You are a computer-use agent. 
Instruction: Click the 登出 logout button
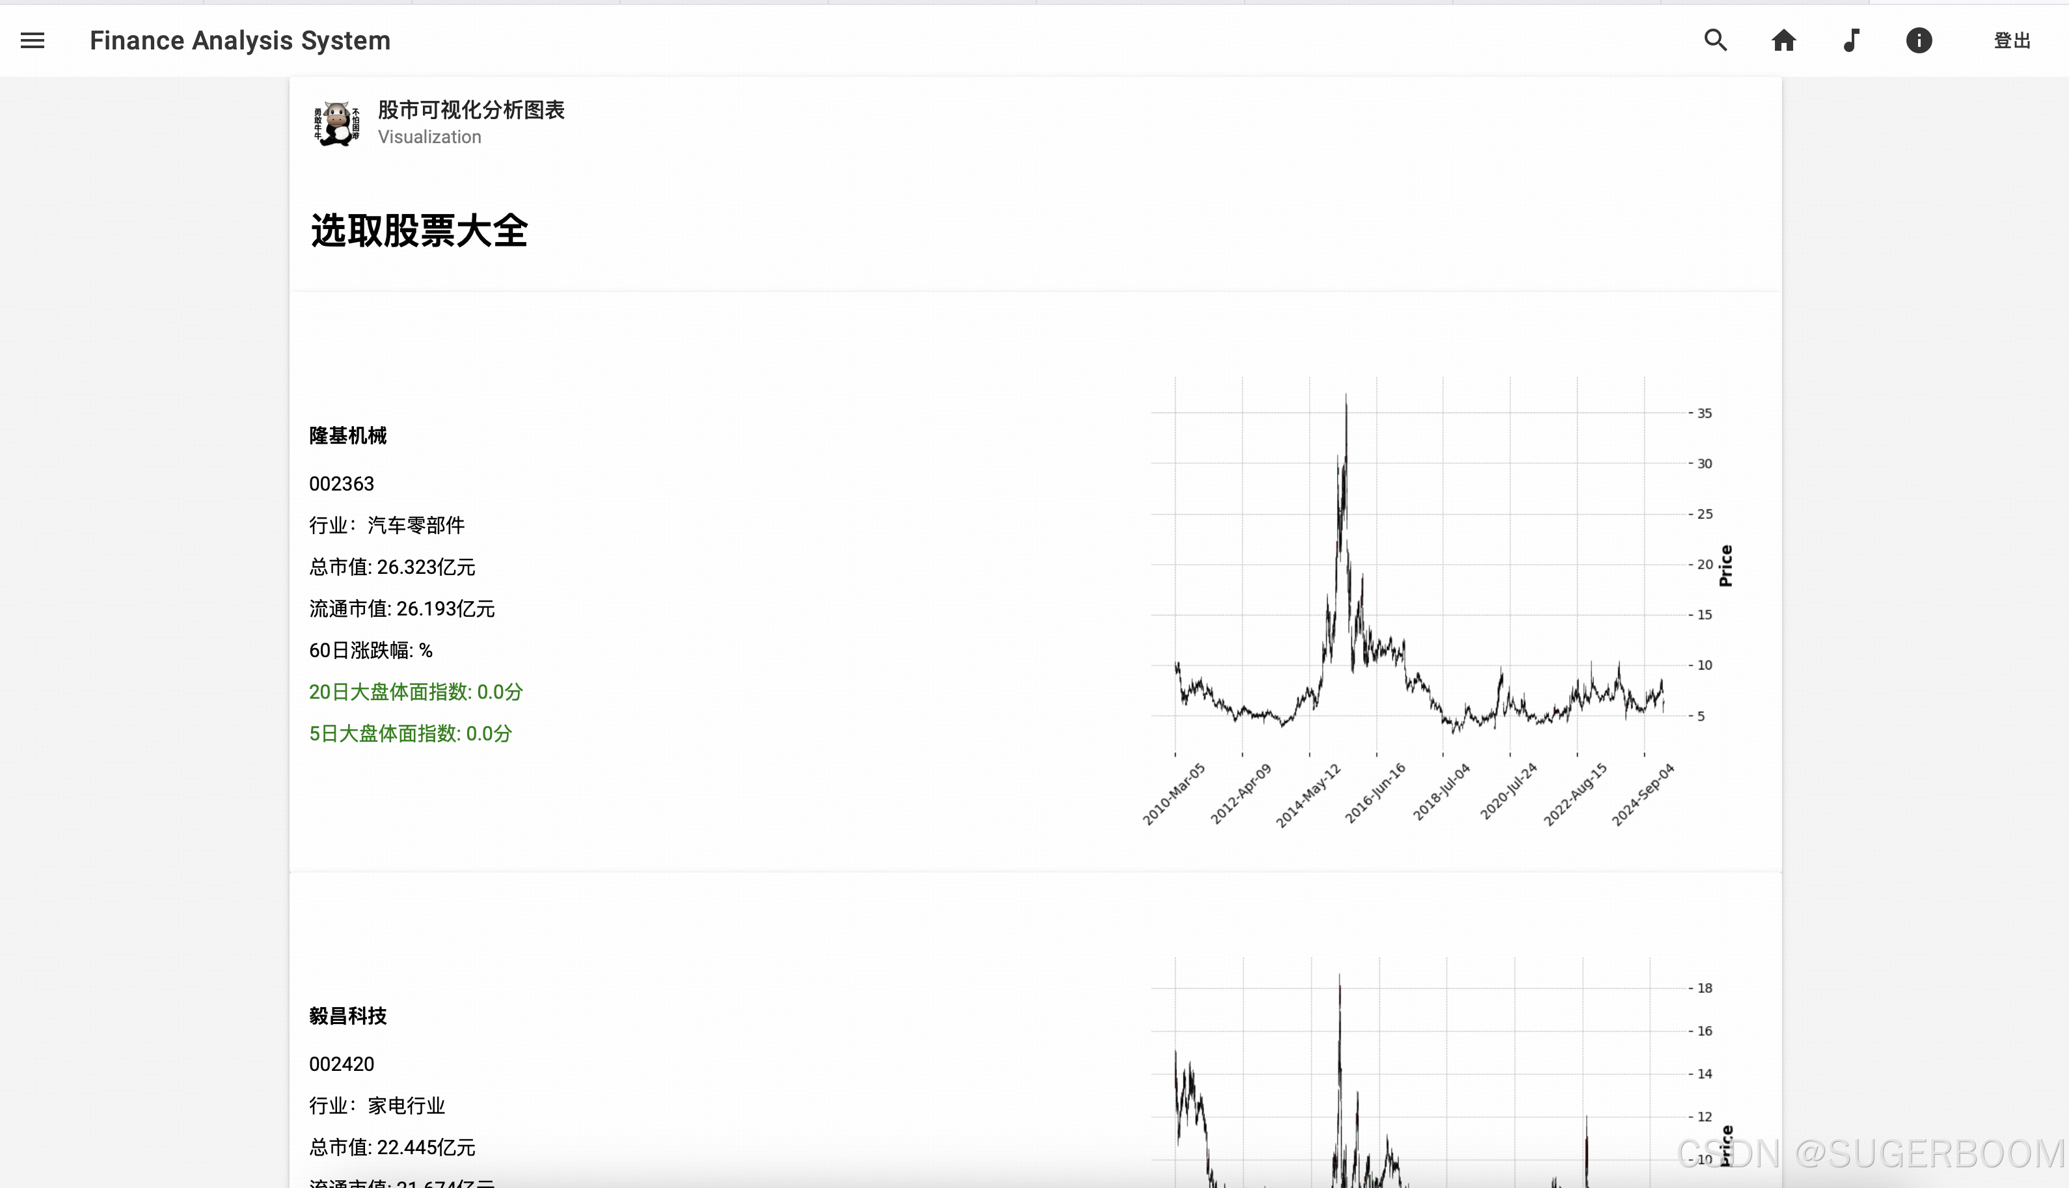(2011, 41)
